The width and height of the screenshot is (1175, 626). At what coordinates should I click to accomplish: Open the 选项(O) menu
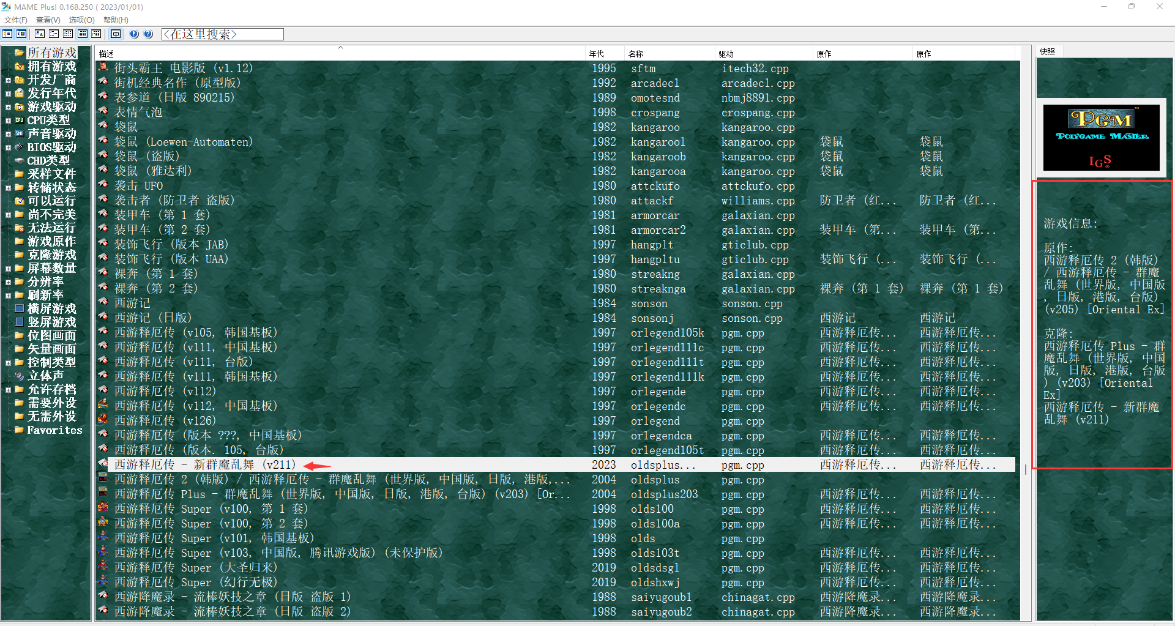pos(81,20)
